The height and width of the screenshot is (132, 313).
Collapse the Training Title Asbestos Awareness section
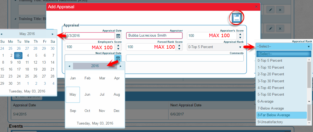click(15, 1)
